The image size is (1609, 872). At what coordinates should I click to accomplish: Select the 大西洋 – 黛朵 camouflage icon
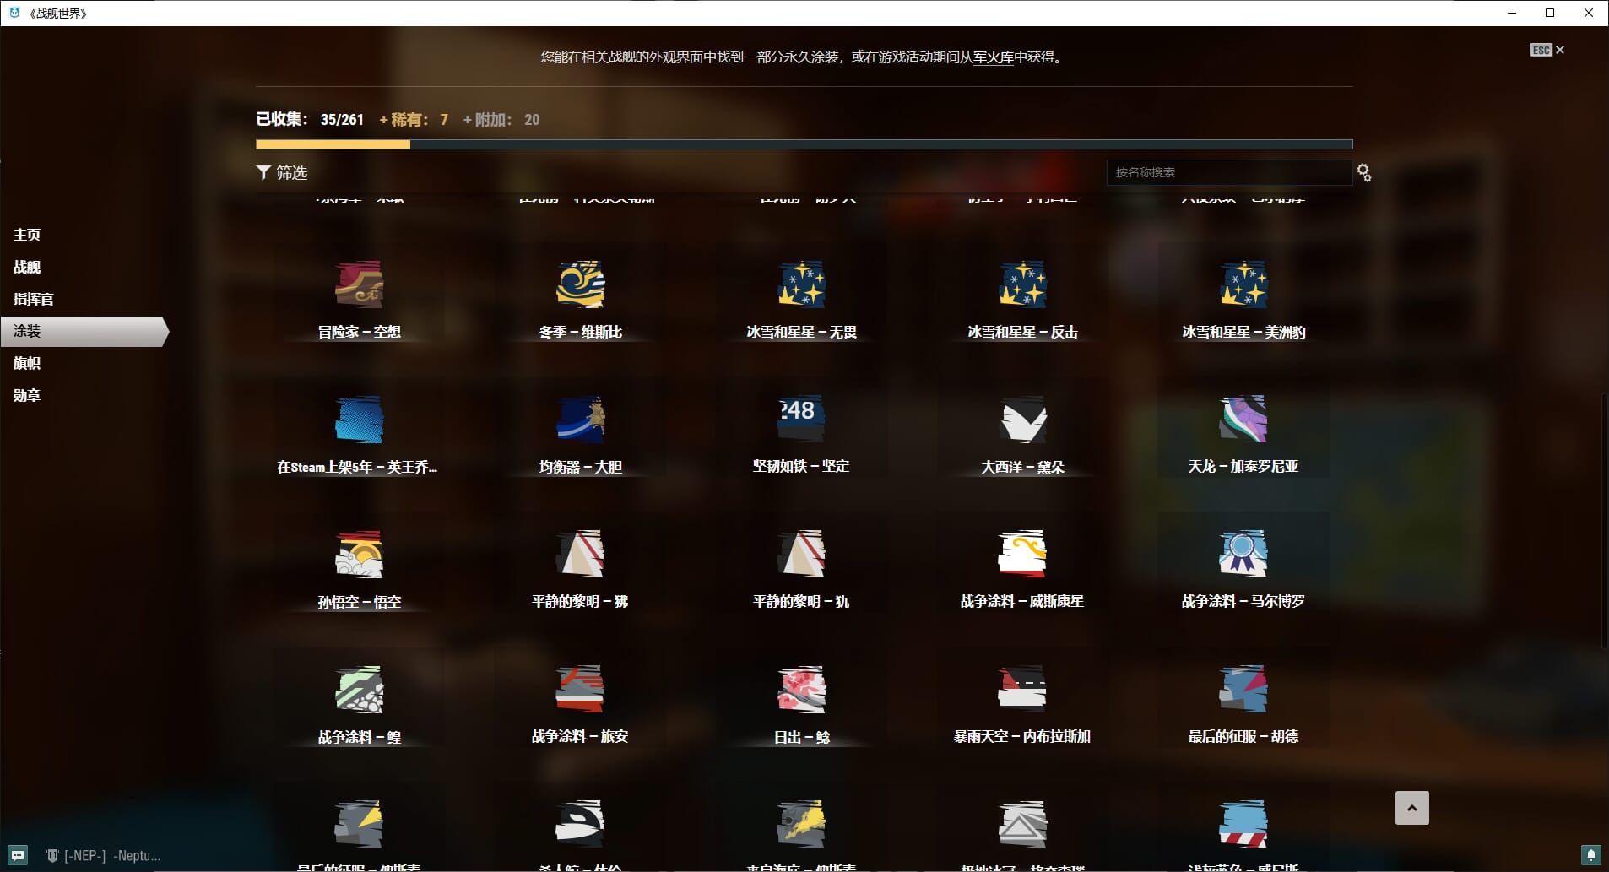tap(1022, 419)
